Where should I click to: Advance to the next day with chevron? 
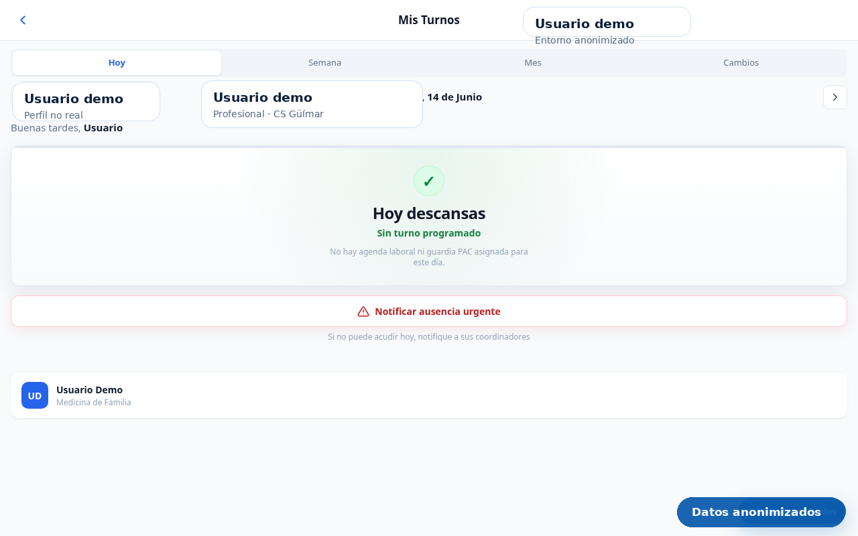pos(835,97)
